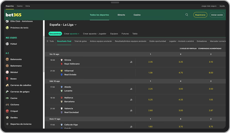Viewport: 230px width, 133px height.
Task: Click the Carreras de galgos icon
Action: point(7,92)
